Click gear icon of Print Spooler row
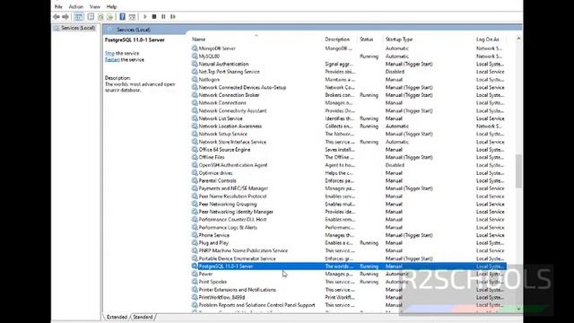This screenshot has width=574, height=323. coord(195,282)
